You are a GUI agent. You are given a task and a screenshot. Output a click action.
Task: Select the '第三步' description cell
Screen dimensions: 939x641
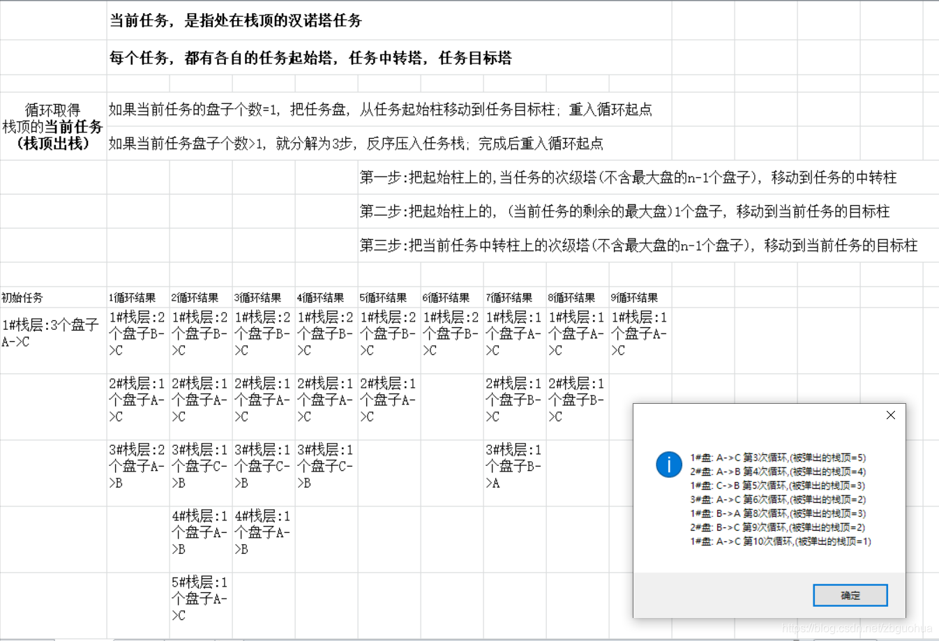(648, 246)
